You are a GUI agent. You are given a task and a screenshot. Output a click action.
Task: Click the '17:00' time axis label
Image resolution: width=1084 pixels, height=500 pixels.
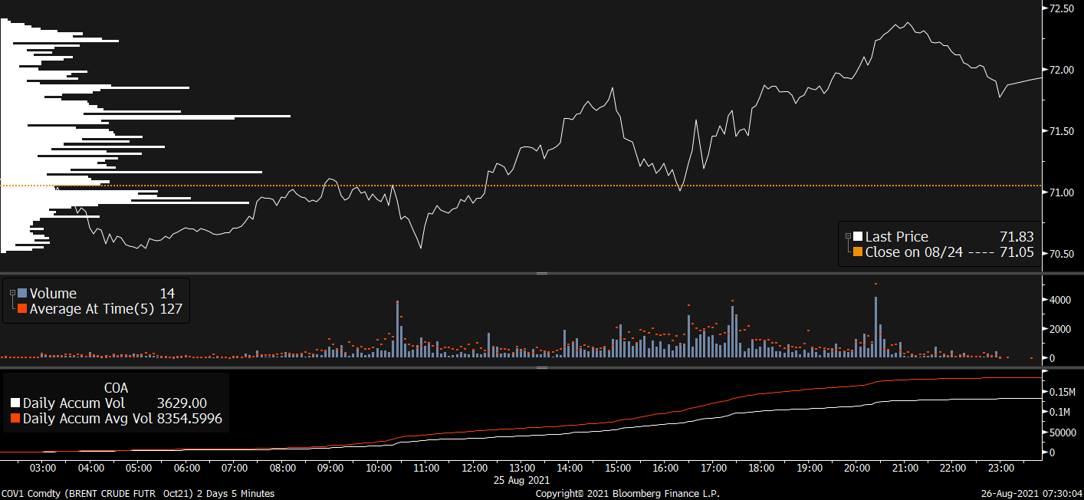click(x=714, y=468)
